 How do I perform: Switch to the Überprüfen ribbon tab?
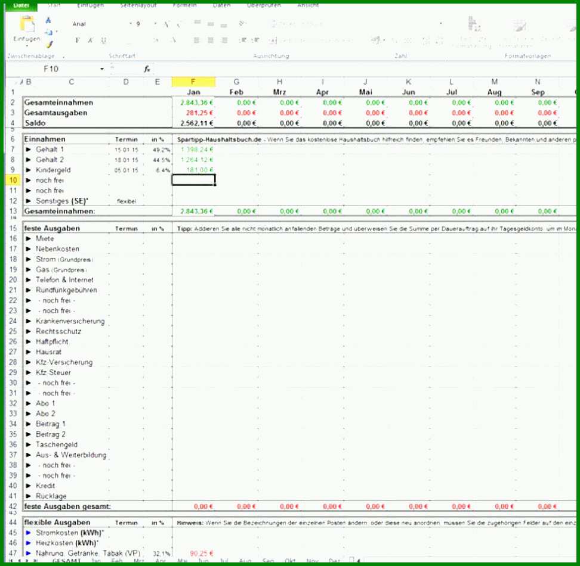264,5
